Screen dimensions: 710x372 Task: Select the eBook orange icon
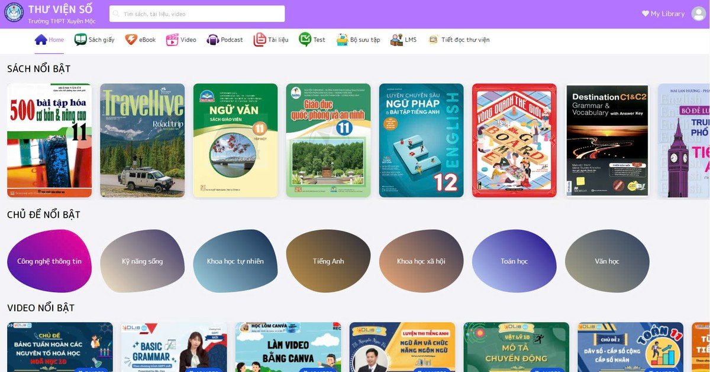tap(131, 40)
